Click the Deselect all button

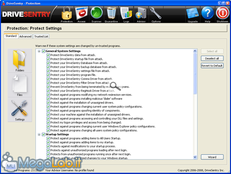pyautogui.click(x=212, y=58)
